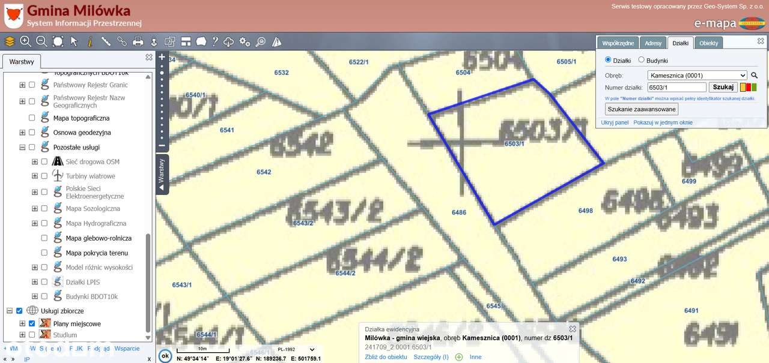
Task: Open the Obręb Kamesznica dropdown
Action: click(698, 76)
